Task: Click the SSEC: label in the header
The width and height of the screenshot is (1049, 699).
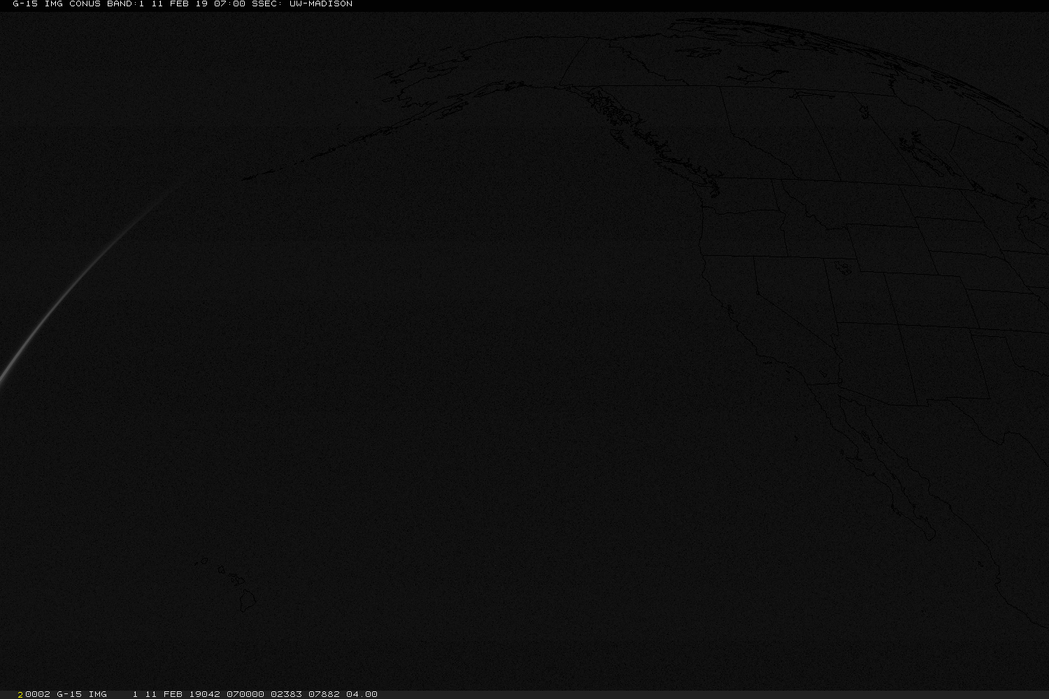Action: coord(267,4)
